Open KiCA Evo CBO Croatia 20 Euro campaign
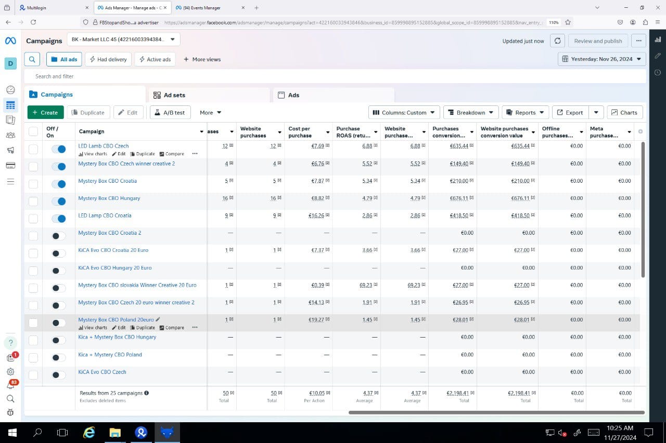Image resolution: width=666 pixels, height=443 pixels. tap(113, 250)
